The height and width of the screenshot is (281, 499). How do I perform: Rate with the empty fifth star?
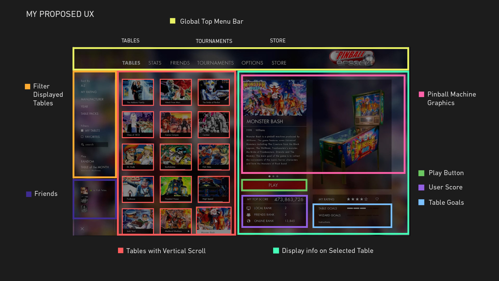coord(366,199)
